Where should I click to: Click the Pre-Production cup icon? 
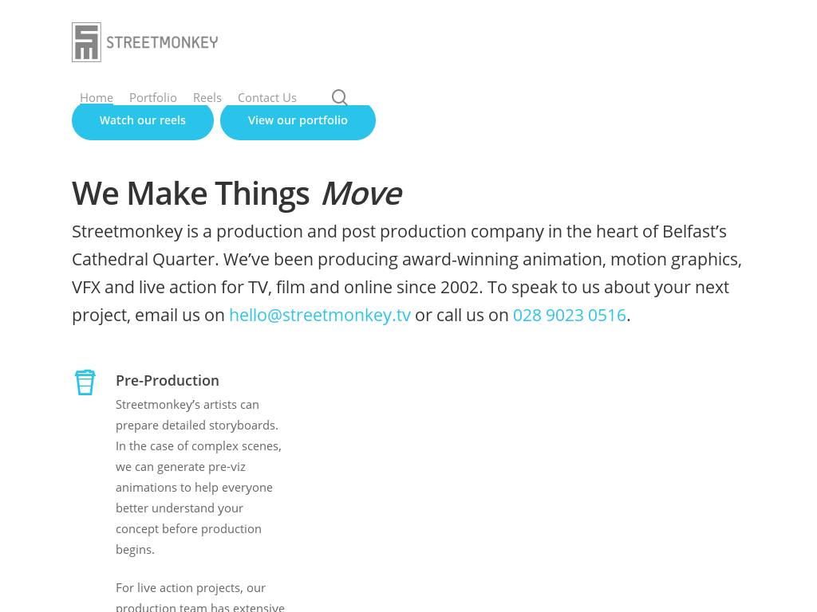click(x=85, y=382)
